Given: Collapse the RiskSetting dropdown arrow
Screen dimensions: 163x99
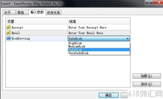Looking at the screenshot, I should click(127, 39).
